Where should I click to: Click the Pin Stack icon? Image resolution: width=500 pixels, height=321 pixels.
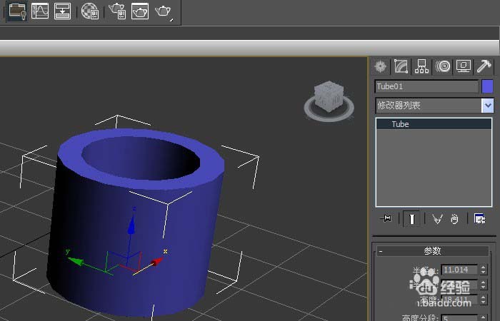pos(386,219)
